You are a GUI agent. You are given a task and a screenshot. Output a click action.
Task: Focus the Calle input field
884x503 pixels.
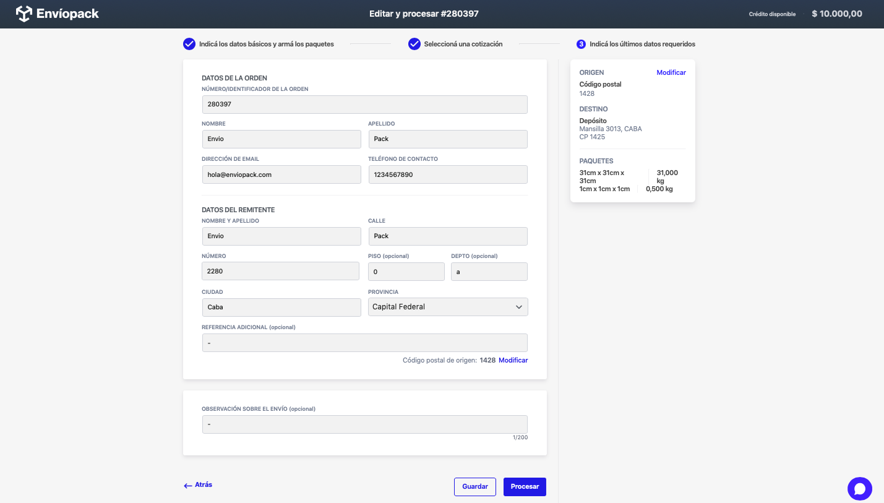448,236
